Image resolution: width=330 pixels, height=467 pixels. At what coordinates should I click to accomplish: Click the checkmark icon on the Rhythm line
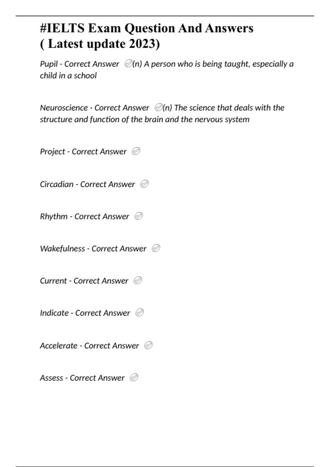(x=139, y=216)
